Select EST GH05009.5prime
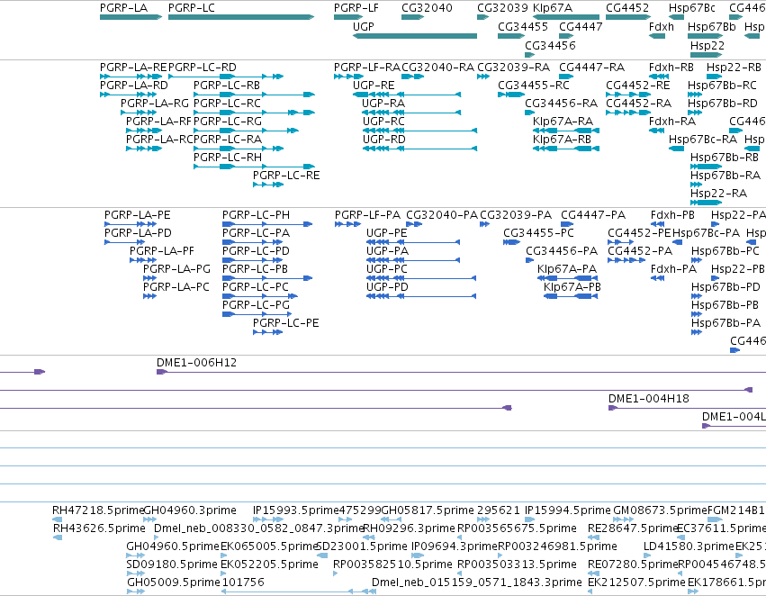This screenshot has height=596, width=766. [x=174, y=582]
